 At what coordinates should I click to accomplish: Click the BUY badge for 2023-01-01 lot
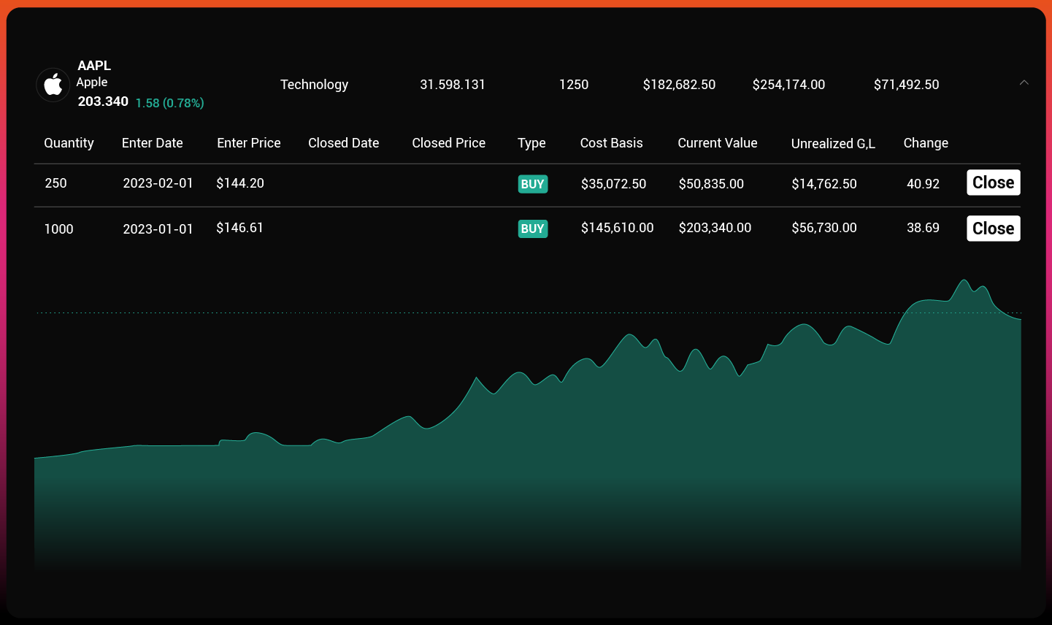(532, 229)
